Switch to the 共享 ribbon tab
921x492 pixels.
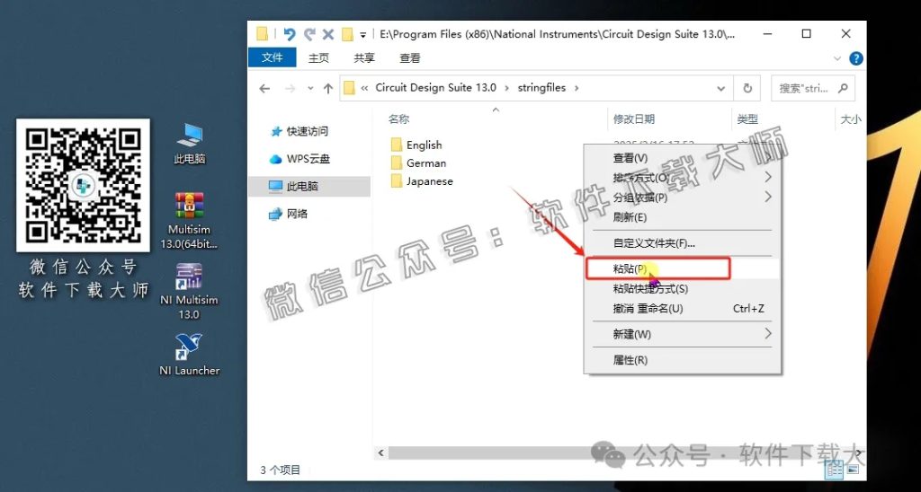(364, 58)
